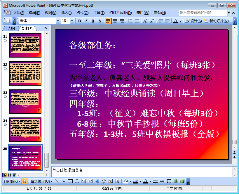Open the font size dropdown
This screenshot has height=194, width=239.
72,21
